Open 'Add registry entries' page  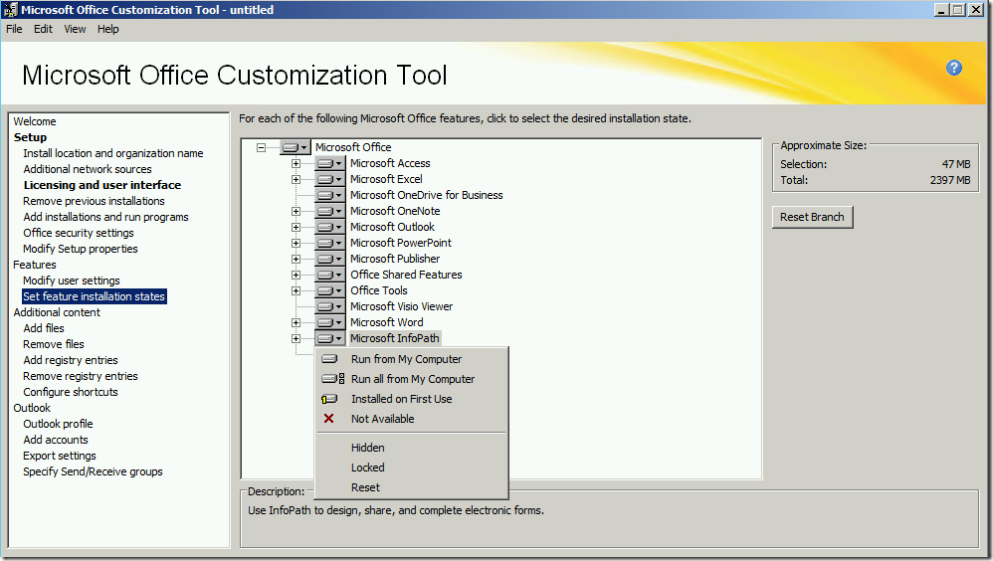pyautogui.click(x=71, y=360)
